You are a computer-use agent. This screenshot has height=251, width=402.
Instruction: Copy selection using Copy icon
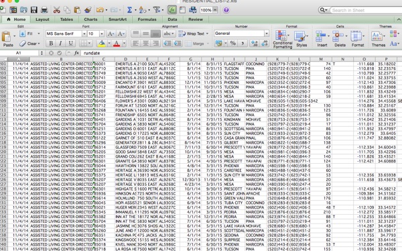tap(67, 10)
